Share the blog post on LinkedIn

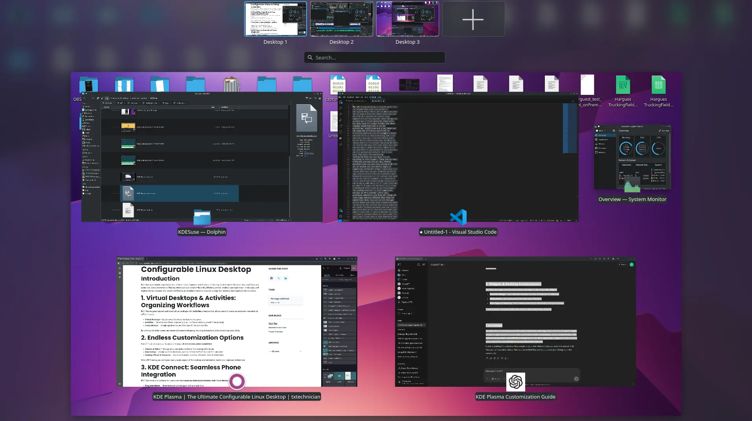(285, 278)
